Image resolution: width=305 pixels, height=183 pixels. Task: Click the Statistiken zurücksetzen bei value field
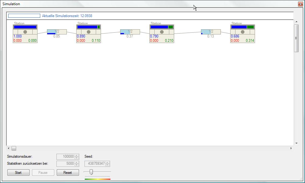[x=65, y=163]
